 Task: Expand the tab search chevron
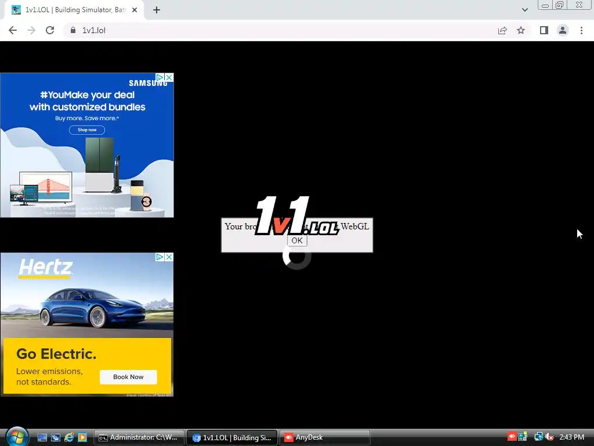(524, 10)
